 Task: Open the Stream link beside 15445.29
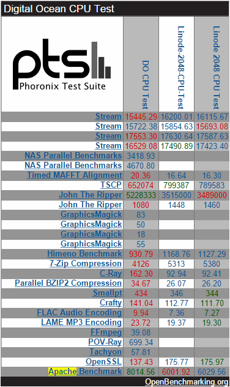[x=108, y=117]
